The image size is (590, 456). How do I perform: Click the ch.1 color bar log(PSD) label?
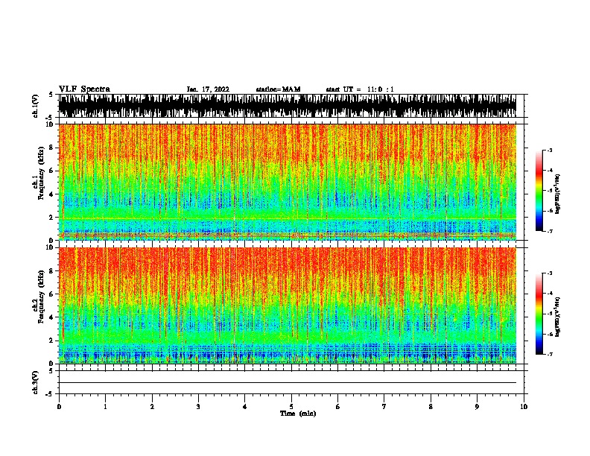[557, 194]
